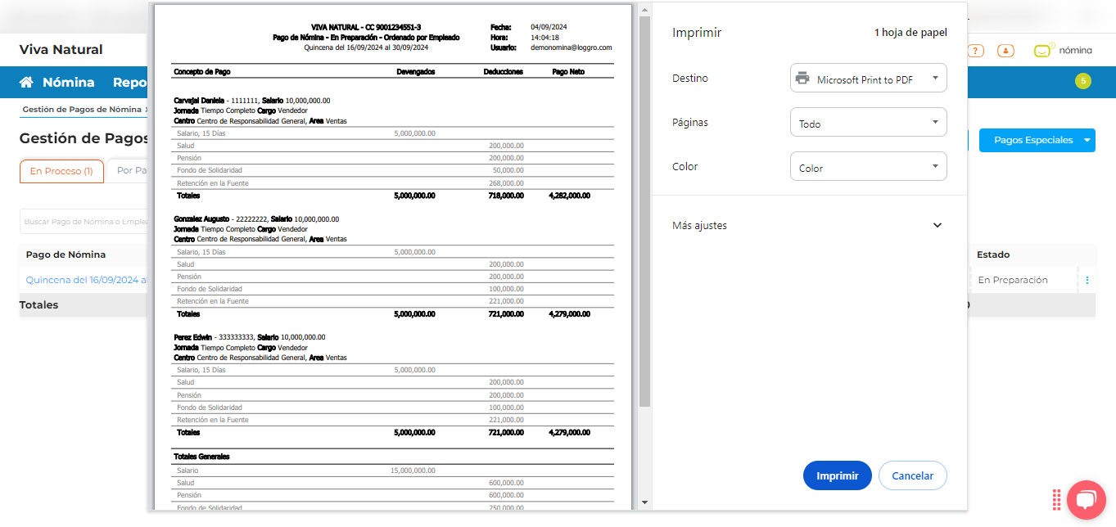Viewport: 1116px width, 527px height.
Task: Open the user profile icon
Action: 1006,51
